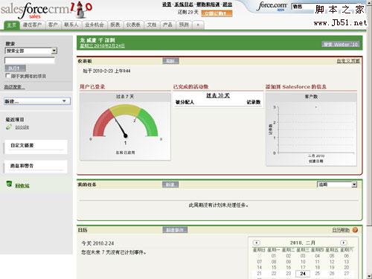This screenshot has width=372, height=279.
Task: Go to previous month in calendar
Action: click(257, 243)
